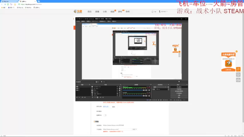
Task: Add a new source with plus icon in OBS
Action: [x=92, y=97]
